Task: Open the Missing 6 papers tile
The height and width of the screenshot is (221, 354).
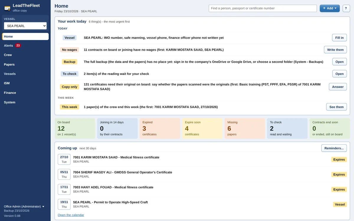Action: tap(245, 128)
